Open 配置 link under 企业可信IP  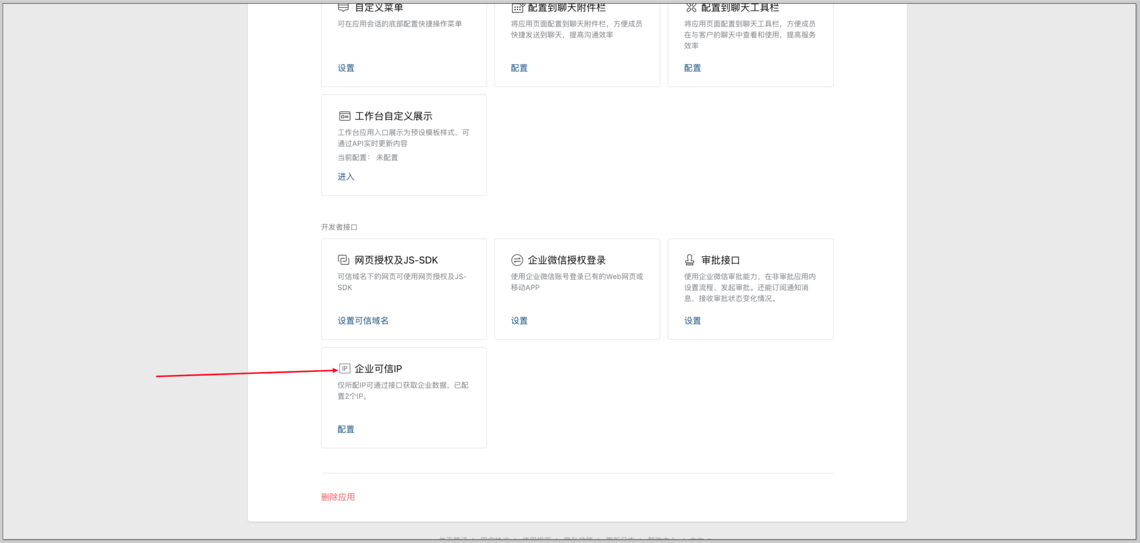[345, 430]
